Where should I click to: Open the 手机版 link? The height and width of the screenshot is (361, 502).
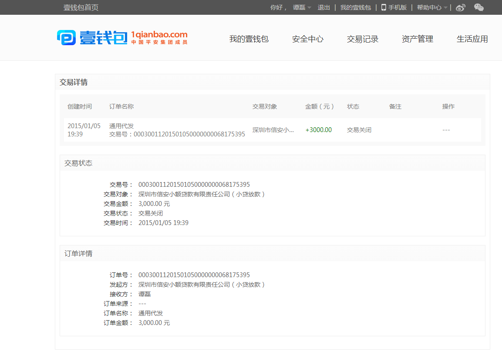pos(398,7)
